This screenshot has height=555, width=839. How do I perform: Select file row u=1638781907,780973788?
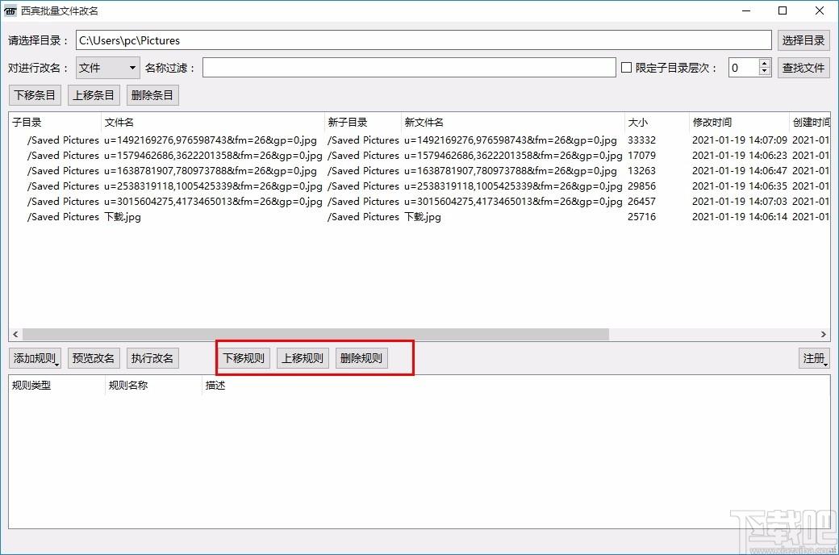pos(419,171)
